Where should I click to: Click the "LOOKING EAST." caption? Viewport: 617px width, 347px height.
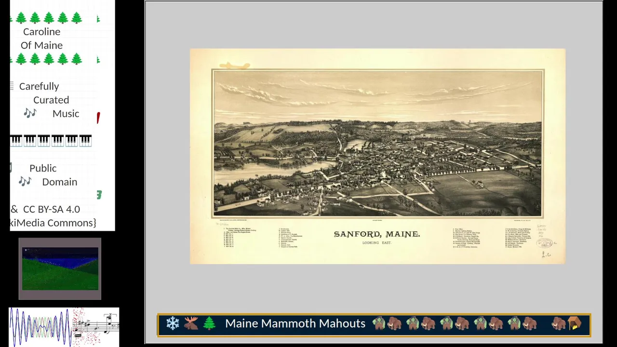point(377,243)
